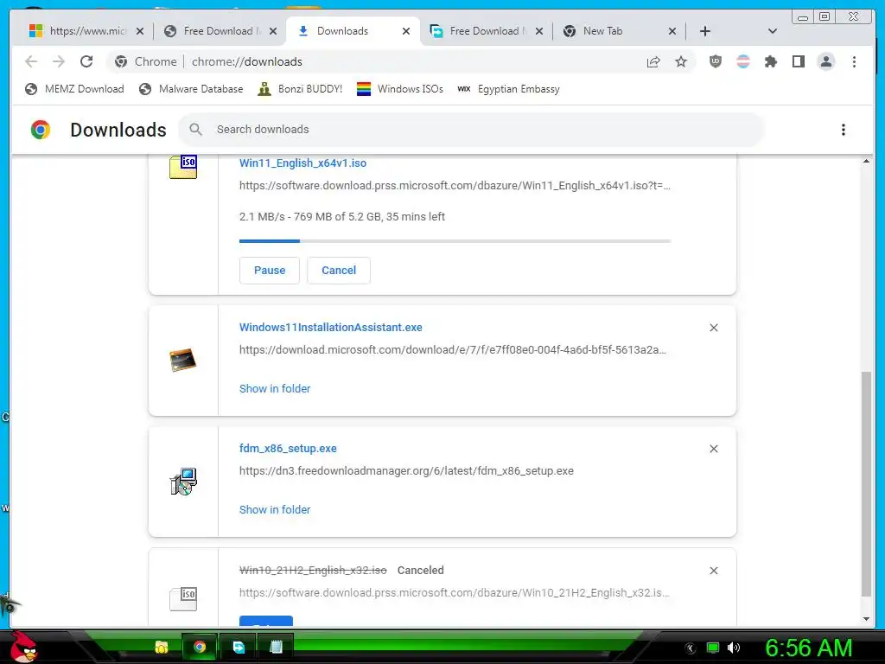885x664 pixels.
Task: Open the Downloads page more actions menu
Action: 844,130
